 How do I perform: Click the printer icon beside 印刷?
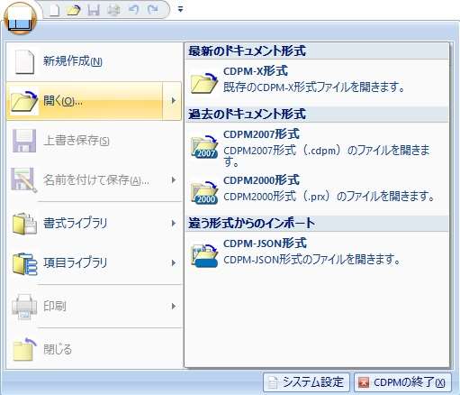pyautogui.click(x=24, y=307)
